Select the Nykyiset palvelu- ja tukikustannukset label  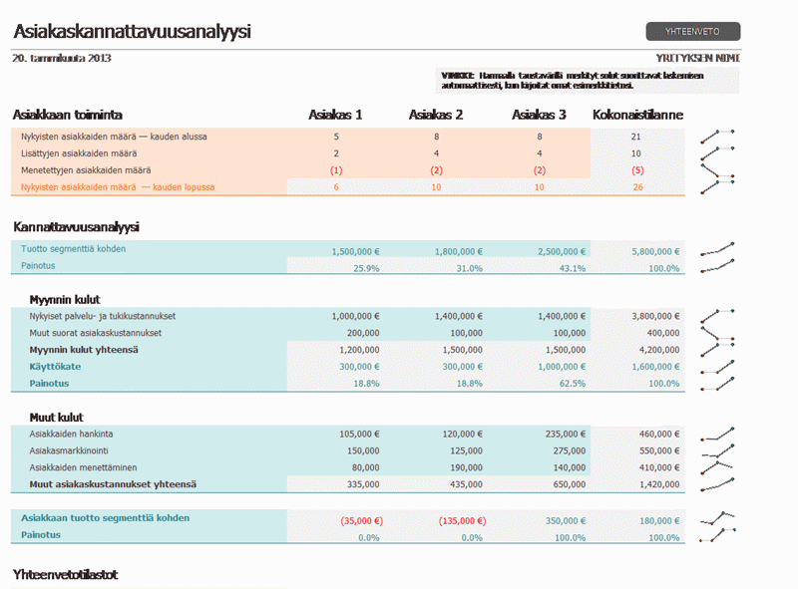(x=103, y=316)
